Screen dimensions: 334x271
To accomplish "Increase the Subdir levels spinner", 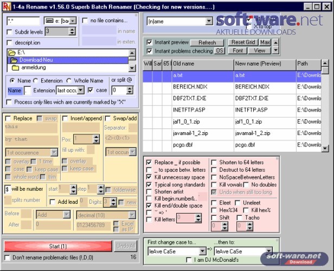I will pyautogui.click(x=72, y=30).
